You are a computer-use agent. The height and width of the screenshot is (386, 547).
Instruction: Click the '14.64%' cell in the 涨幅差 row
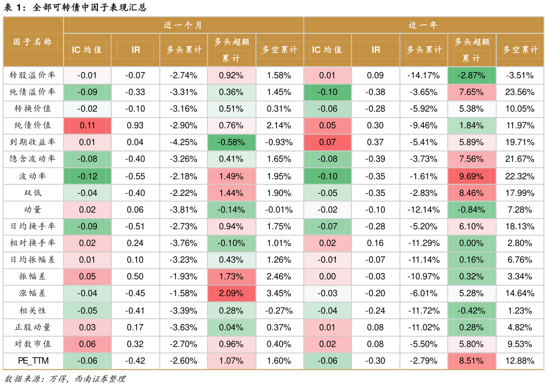pos(520,293)
